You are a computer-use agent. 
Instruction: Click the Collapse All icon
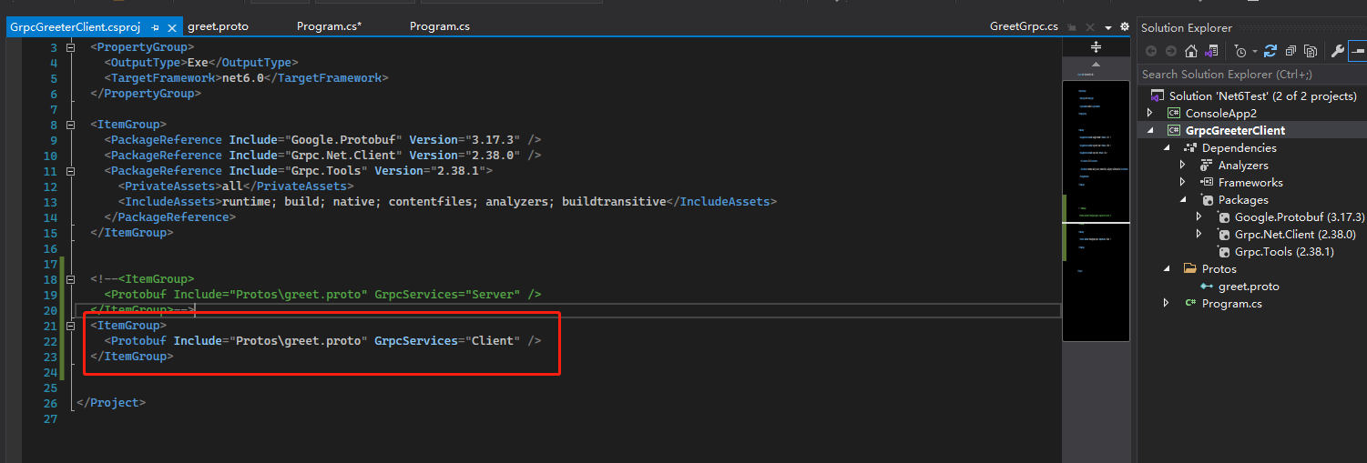click(1290, 51)
